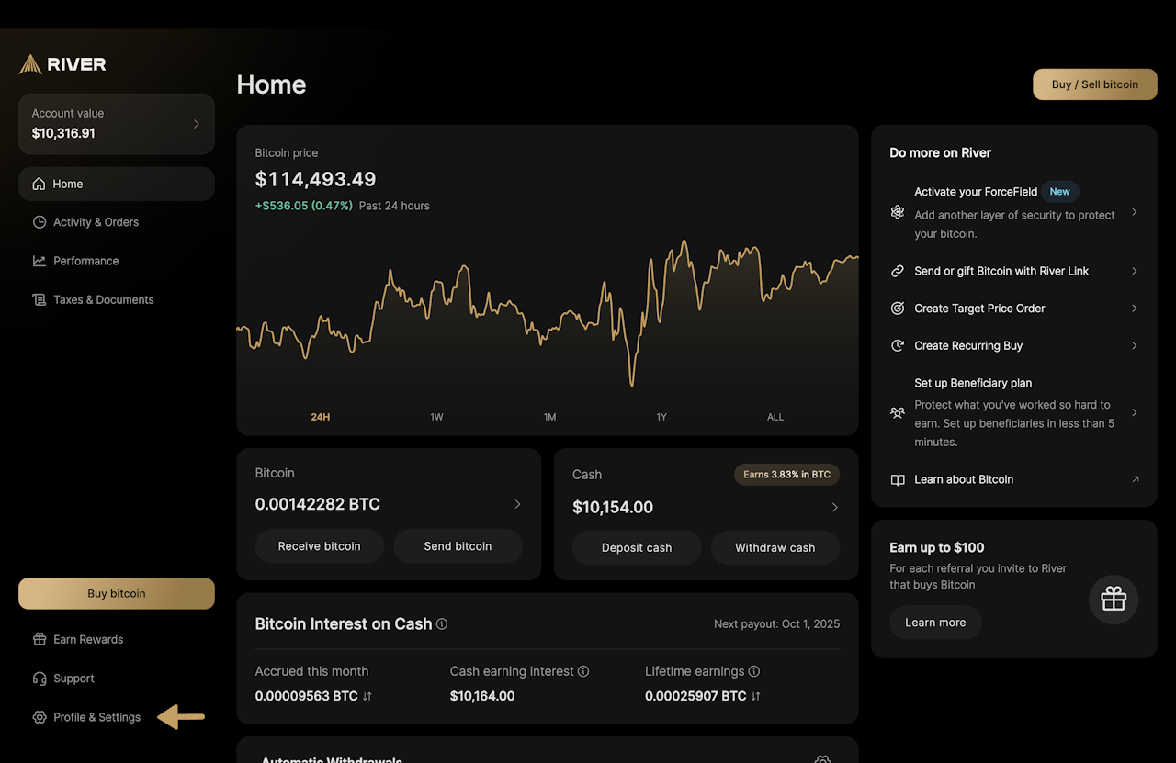Open Support via the headset icon
This screenshot has width=1176, height=763.
click(x=40, y=679)
